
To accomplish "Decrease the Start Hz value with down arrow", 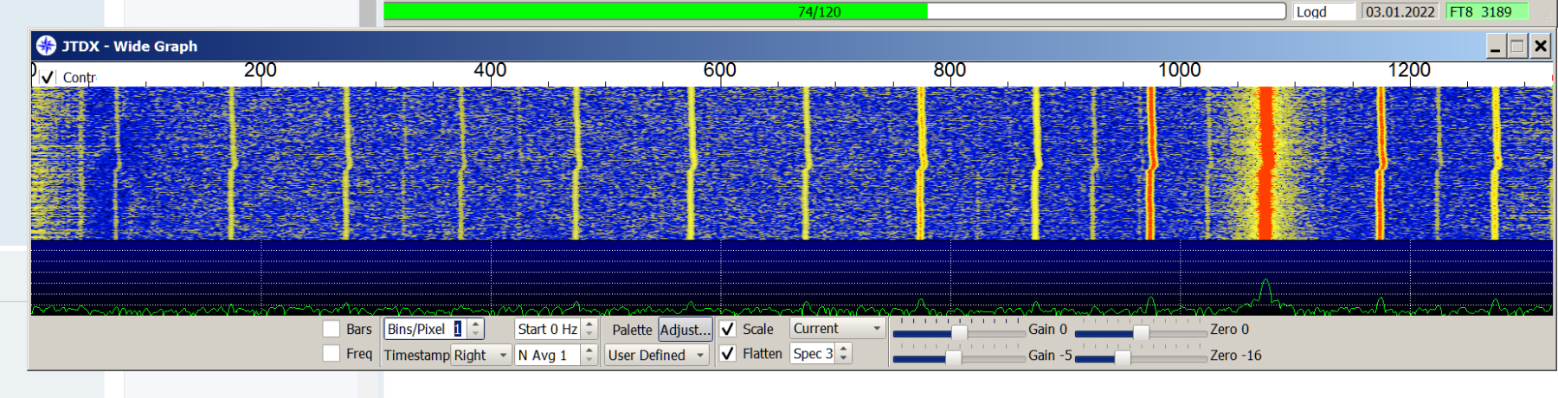I will coord(589,334).
